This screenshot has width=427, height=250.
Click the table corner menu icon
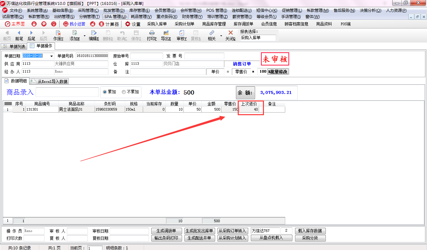click(8, 104)
